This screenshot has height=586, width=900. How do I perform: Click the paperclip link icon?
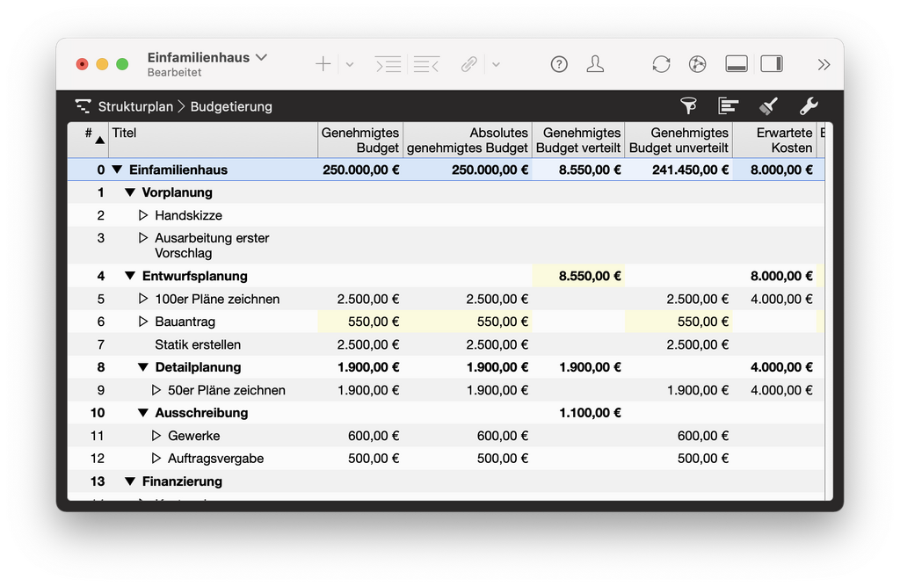pyautogui.click(x=470, y=64)
